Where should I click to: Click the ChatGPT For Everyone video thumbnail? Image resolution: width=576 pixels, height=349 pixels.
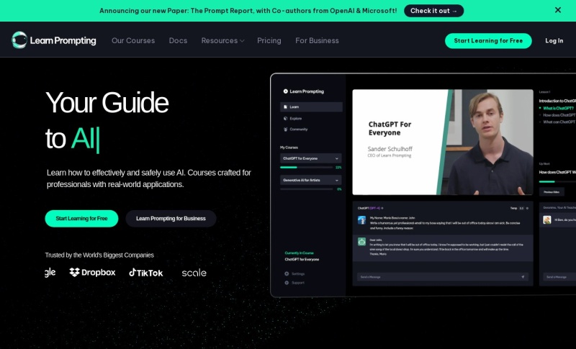(443, 142)
